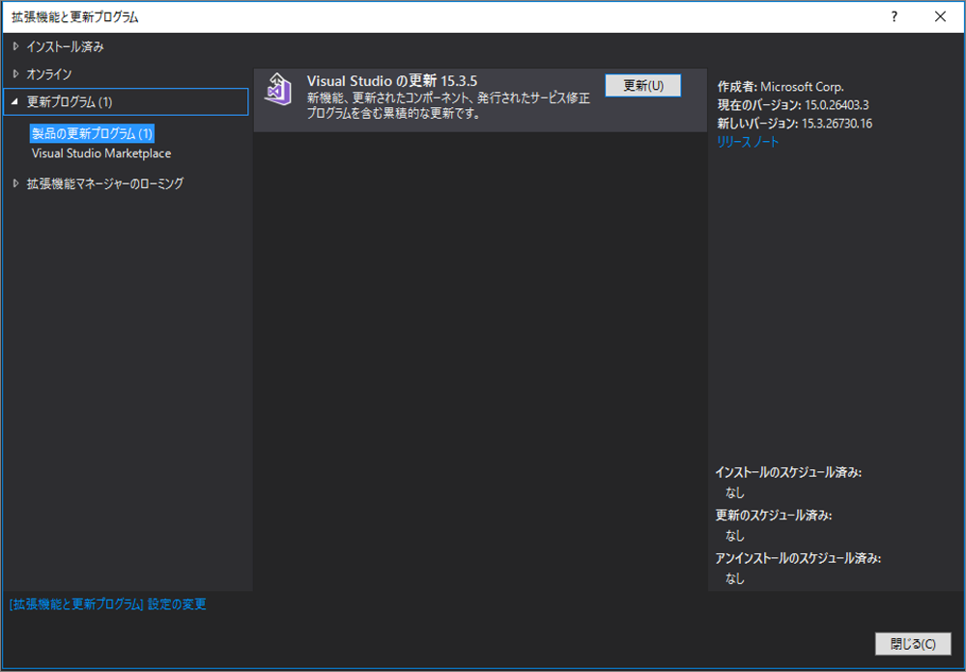Select 拡張機能マネージャーのローミング category
This screenshot has width=966, height=672.
(x=104, y=183)
